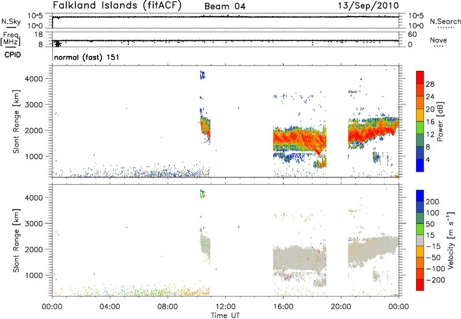Click the 18 tick on frequency axis
The height and width of the screenshot is (319, 461).
(39, 35)
